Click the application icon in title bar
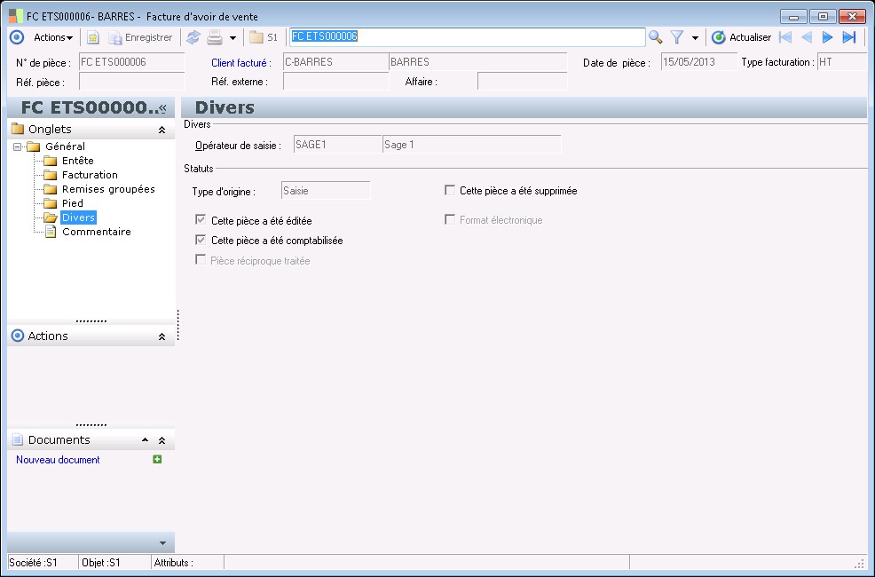The image size is (875, 577). 16,16
